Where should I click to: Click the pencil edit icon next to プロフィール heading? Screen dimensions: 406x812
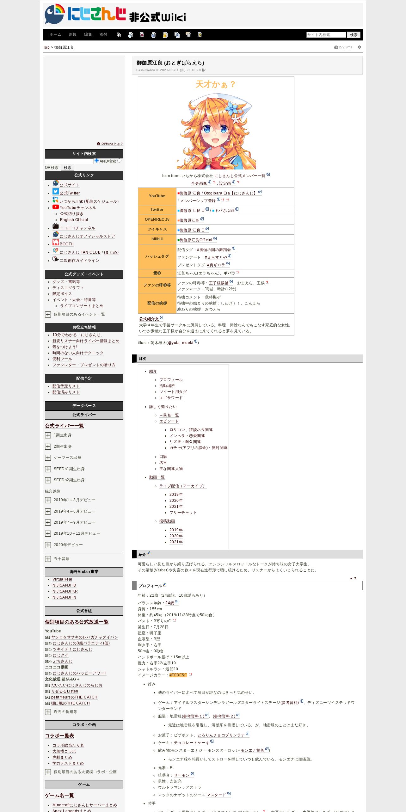coord(164,584)
